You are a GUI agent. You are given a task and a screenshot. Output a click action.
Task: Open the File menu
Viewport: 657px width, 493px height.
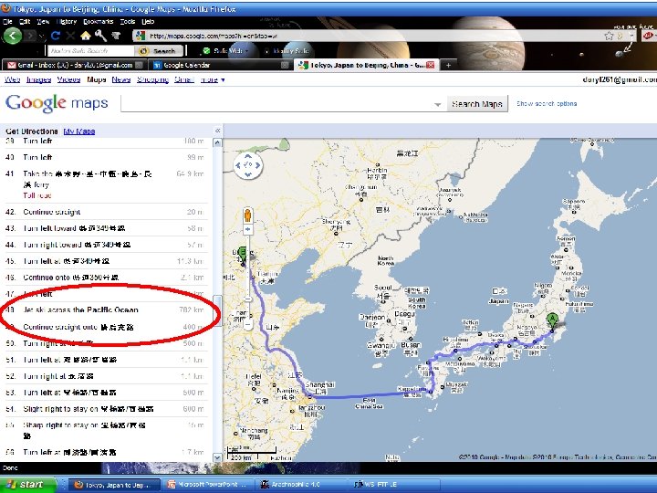click(7, 21)
